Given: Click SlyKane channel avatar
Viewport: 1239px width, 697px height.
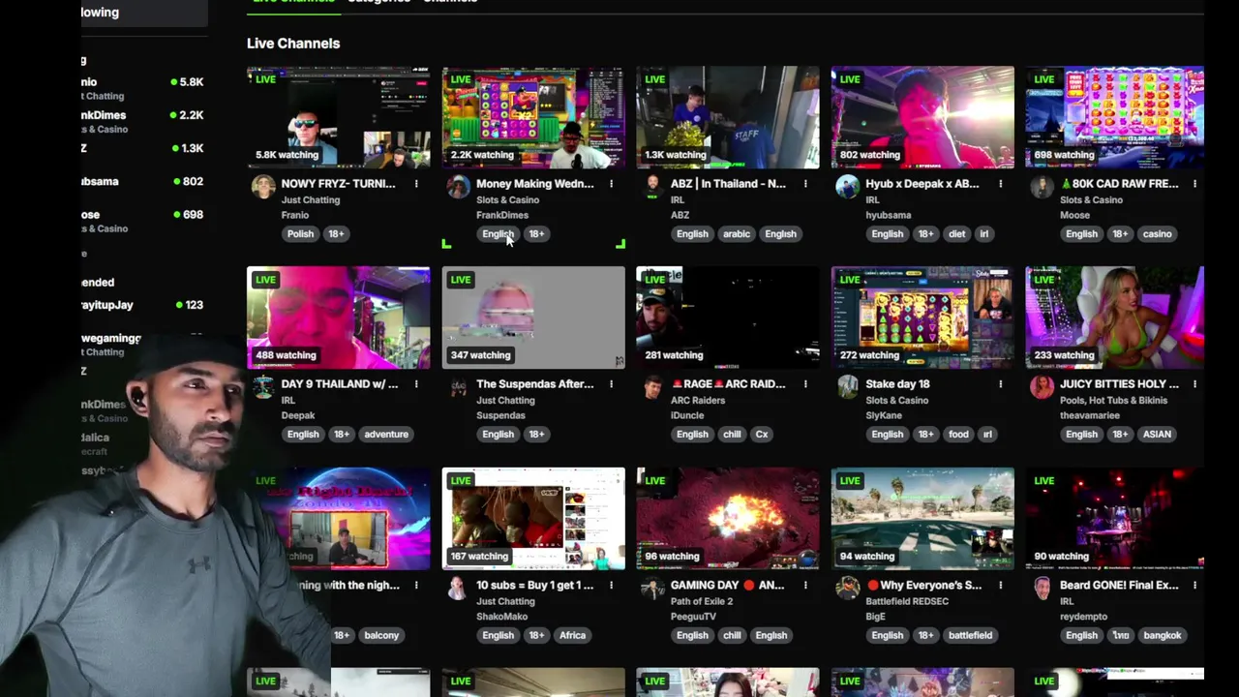Looking at the screenshot, I should [847, 387].
